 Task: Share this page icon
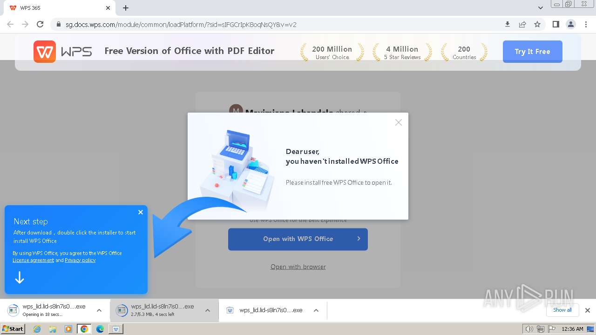click(522, 24)
